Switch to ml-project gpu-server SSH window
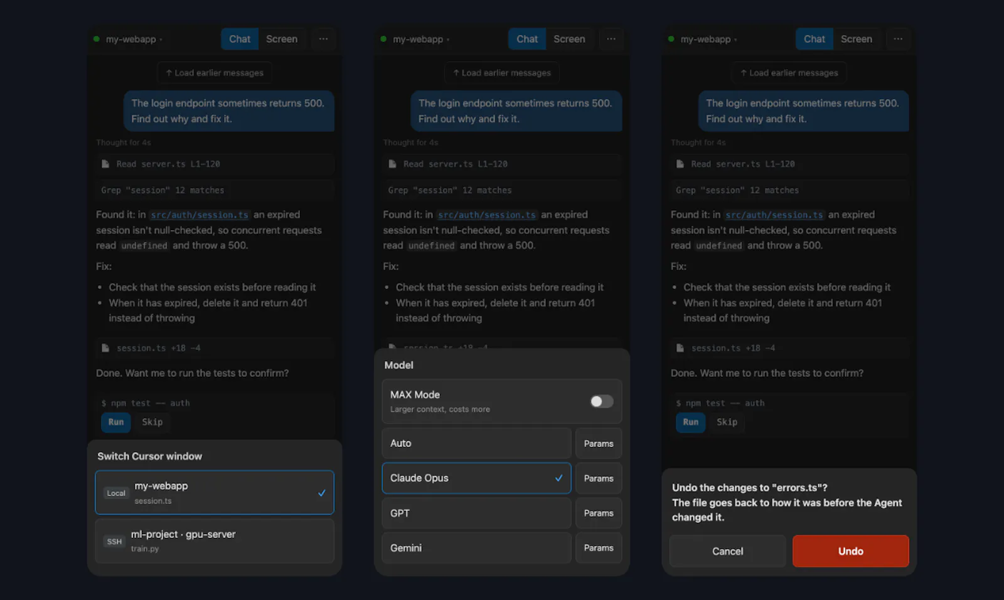Viewport: 1004px width, 600px height. click(215, 540)
